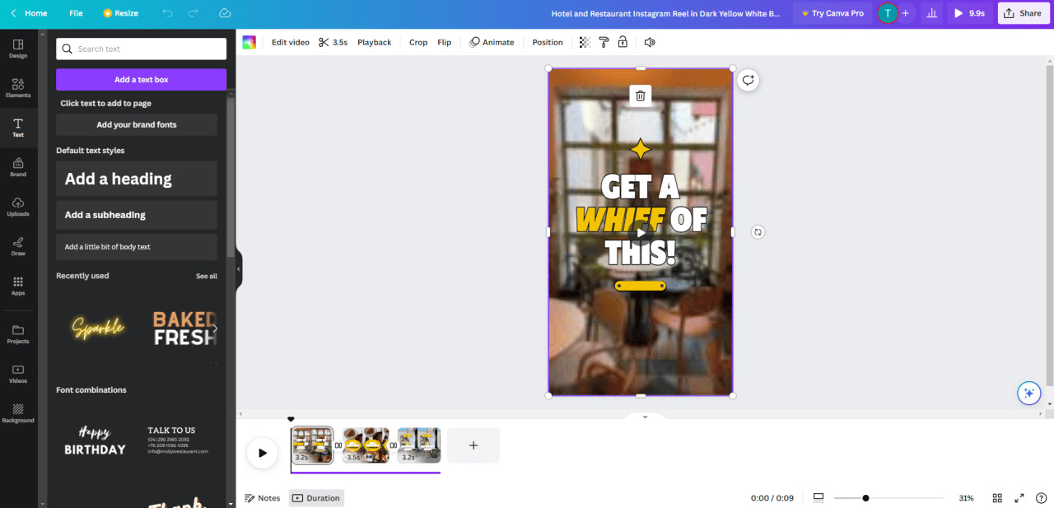Open the Resize menu

[120, 12]
